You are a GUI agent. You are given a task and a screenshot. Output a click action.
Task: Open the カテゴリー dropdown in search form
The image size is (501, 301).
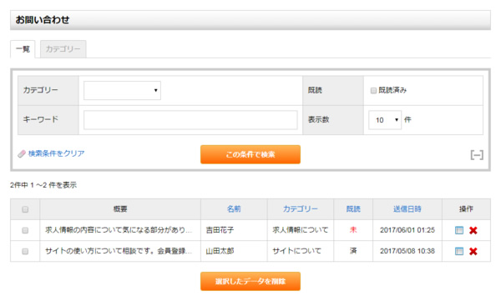click(122, 90)
